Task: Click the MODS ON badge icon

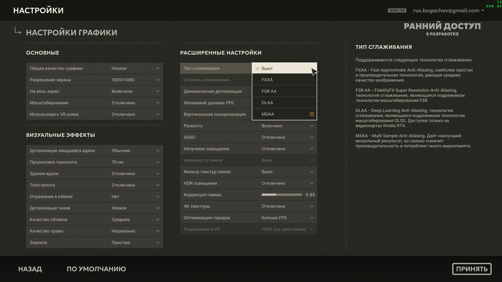Action: (397, 10)
